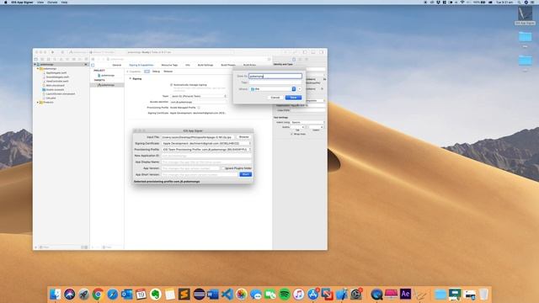Screen dimensions: 539x303
Task: Launch Google Chrome from the dock
Action: click(x=98, y=294)
